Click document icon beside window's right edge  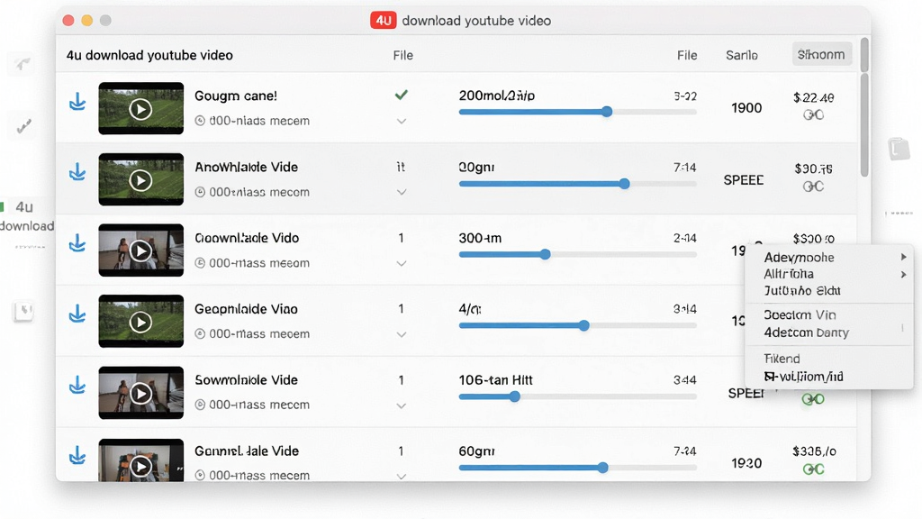tap(899, 148)
